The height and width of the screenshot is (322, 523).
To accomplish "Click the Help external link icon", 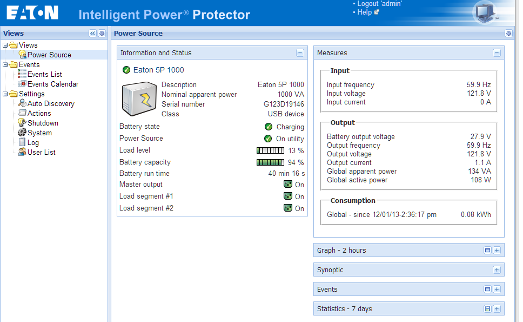I will 377,12.
